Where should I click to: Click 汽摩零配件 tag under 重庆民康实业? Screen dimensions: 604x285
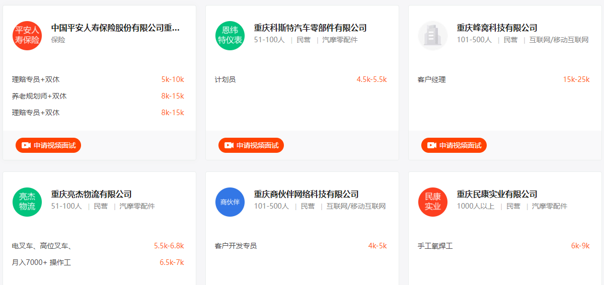point(550,206)
